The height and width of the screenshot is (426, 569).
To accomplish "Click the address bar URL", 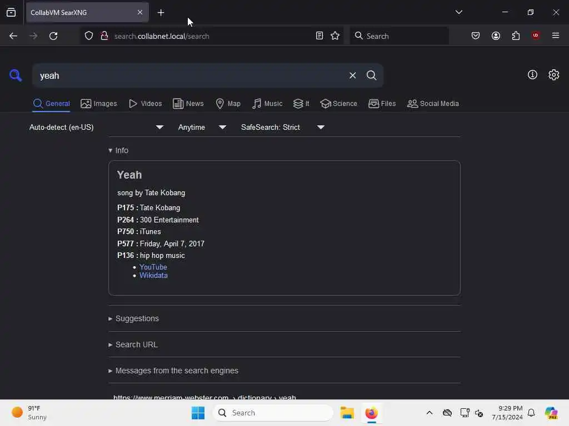I will coord(162,36).
